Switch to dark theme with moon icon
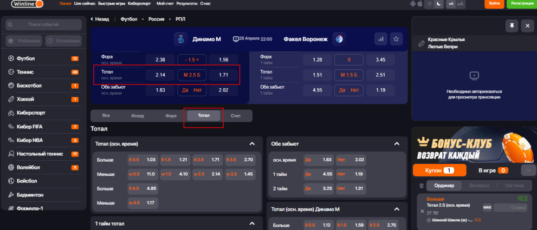This screenshot has width=537, height=230. point(439,4)
